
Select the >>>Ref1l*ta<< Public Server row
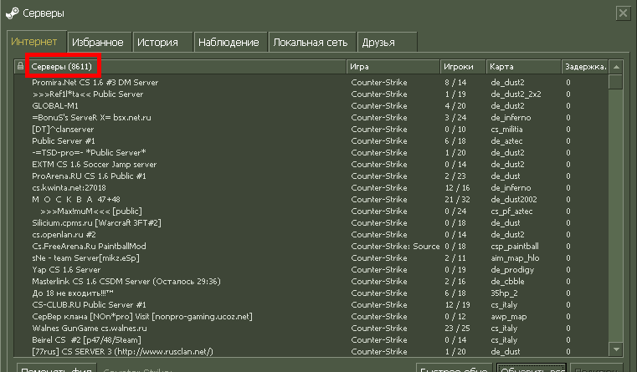[311, 94]
